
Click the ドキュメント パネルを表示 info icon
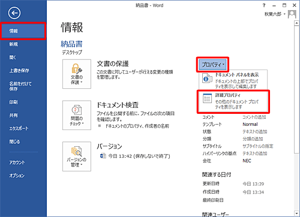point(207,79)
